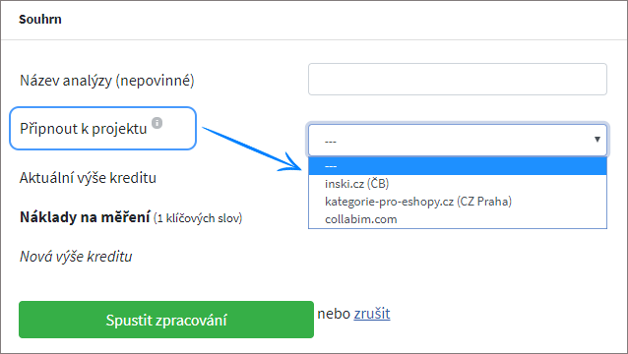Screen dimensions: 628x354
Task: Click the word 'nebo' next to the button
Action: click(334, 314)
